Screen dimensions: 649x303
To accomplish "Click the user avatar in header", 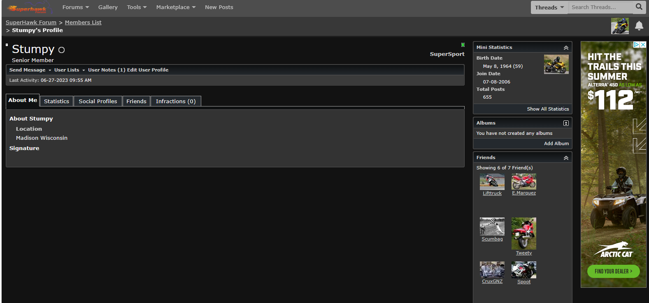I will pyautogui.click(x=619, y=26).
